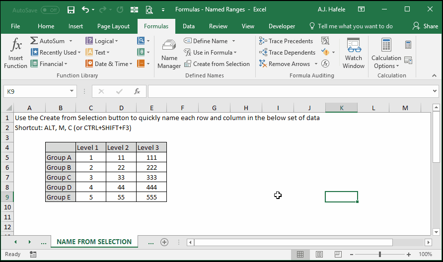Open the Insert Function dialog
Image resolution: width=443 pixels, height=262 pixels.
pyautogui.click(x=15, y=54)
